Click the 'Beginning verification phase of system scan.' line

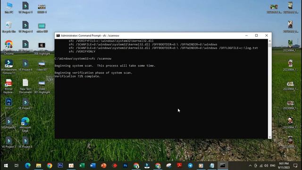tap(93, 73)
